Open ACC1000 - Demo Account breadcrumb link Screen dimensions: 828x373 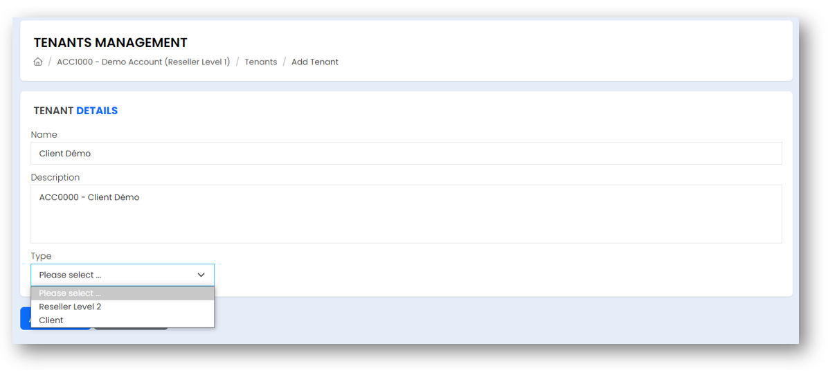pos(143,62)
